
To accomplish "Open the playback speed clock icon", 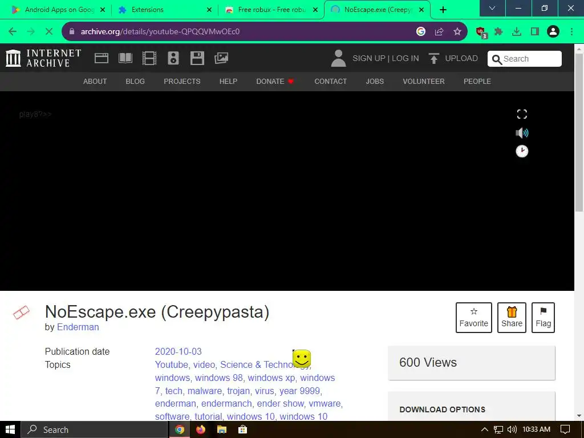I will pyautogui.click(x=522, y=151).
